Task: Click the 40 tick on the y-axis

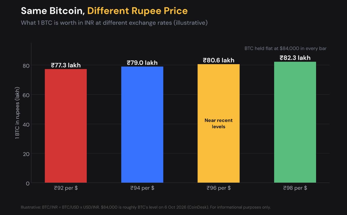Action: click(26, 124)
